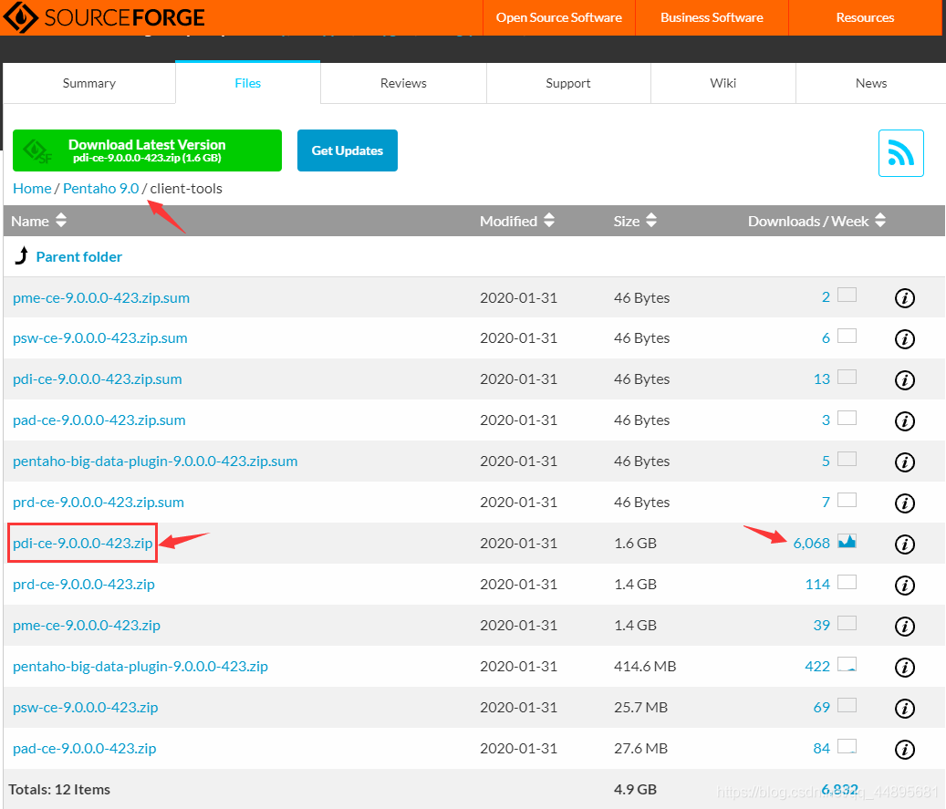Screen dimensions: 946x809
Task: Click the Get Updates button
Action: coord(348,150)
